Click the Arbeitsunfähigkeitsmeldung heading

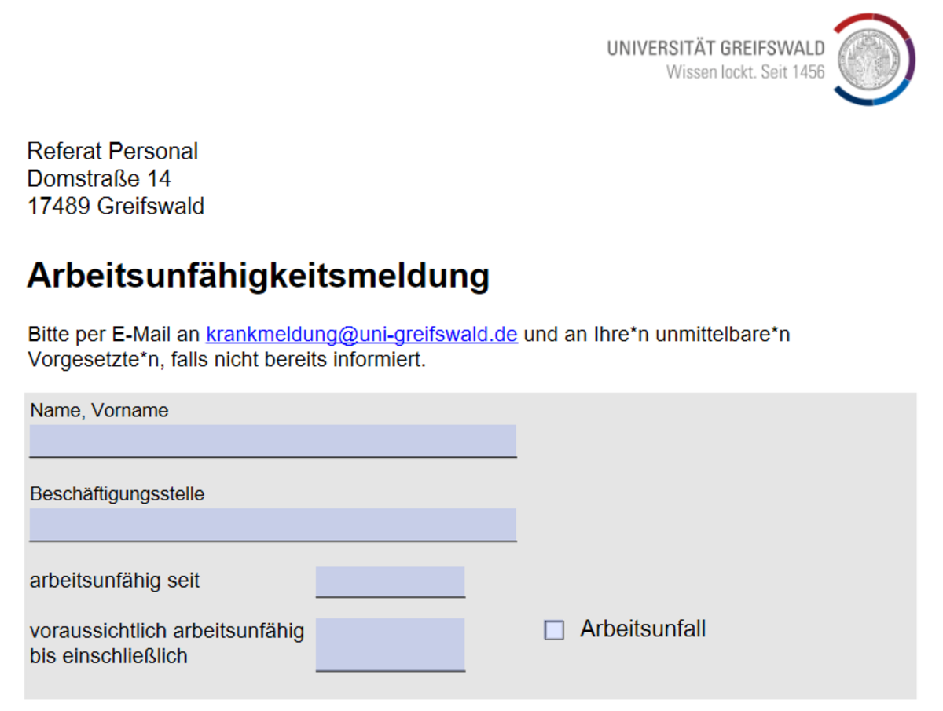click(258, 276)
